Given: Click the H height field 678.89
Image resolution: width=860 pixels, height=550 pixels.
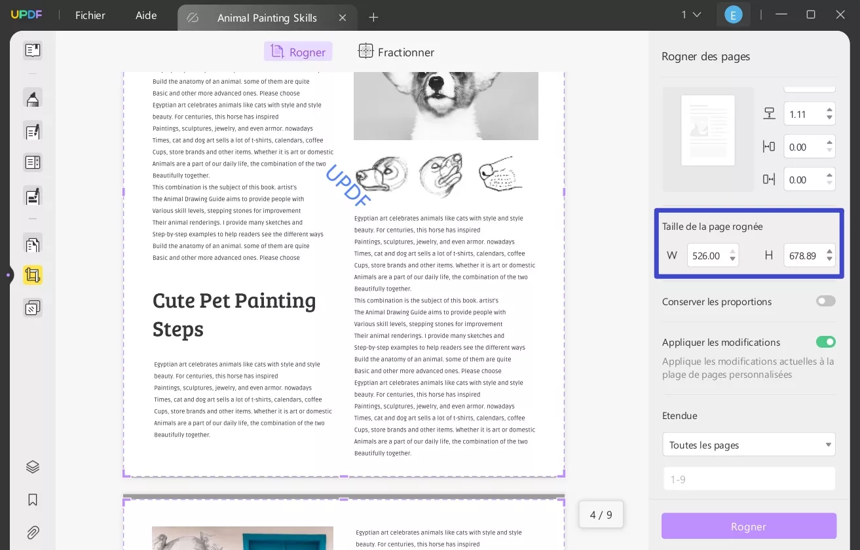Looking at the screenshot, I should [x=810, y=255].
